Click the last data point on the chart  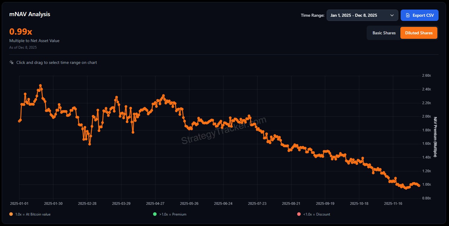(x=419, y=186)
